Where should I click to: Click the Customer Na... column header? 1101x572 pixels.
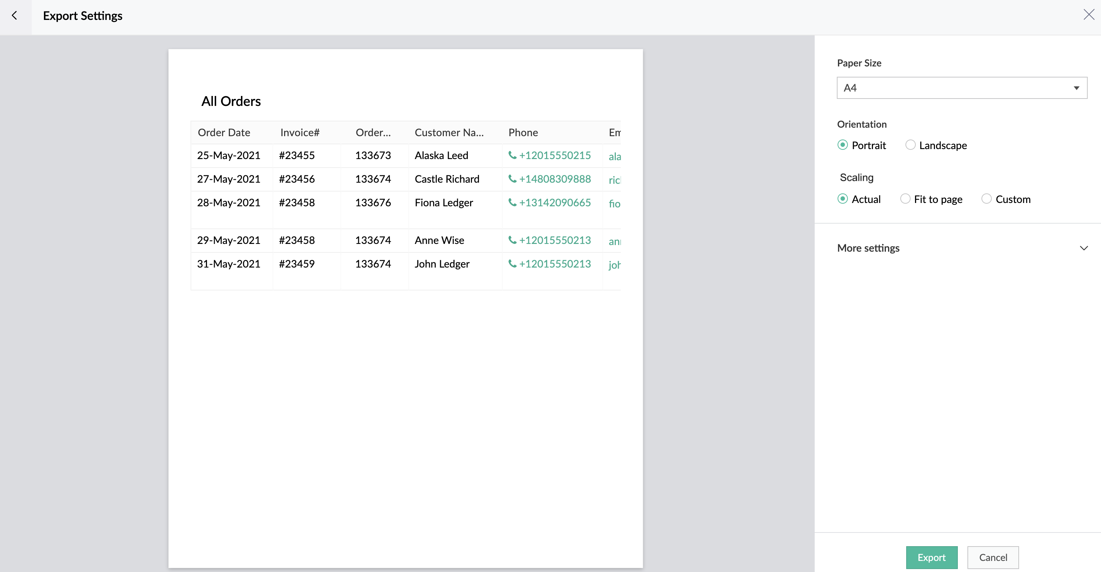(449, 132)
